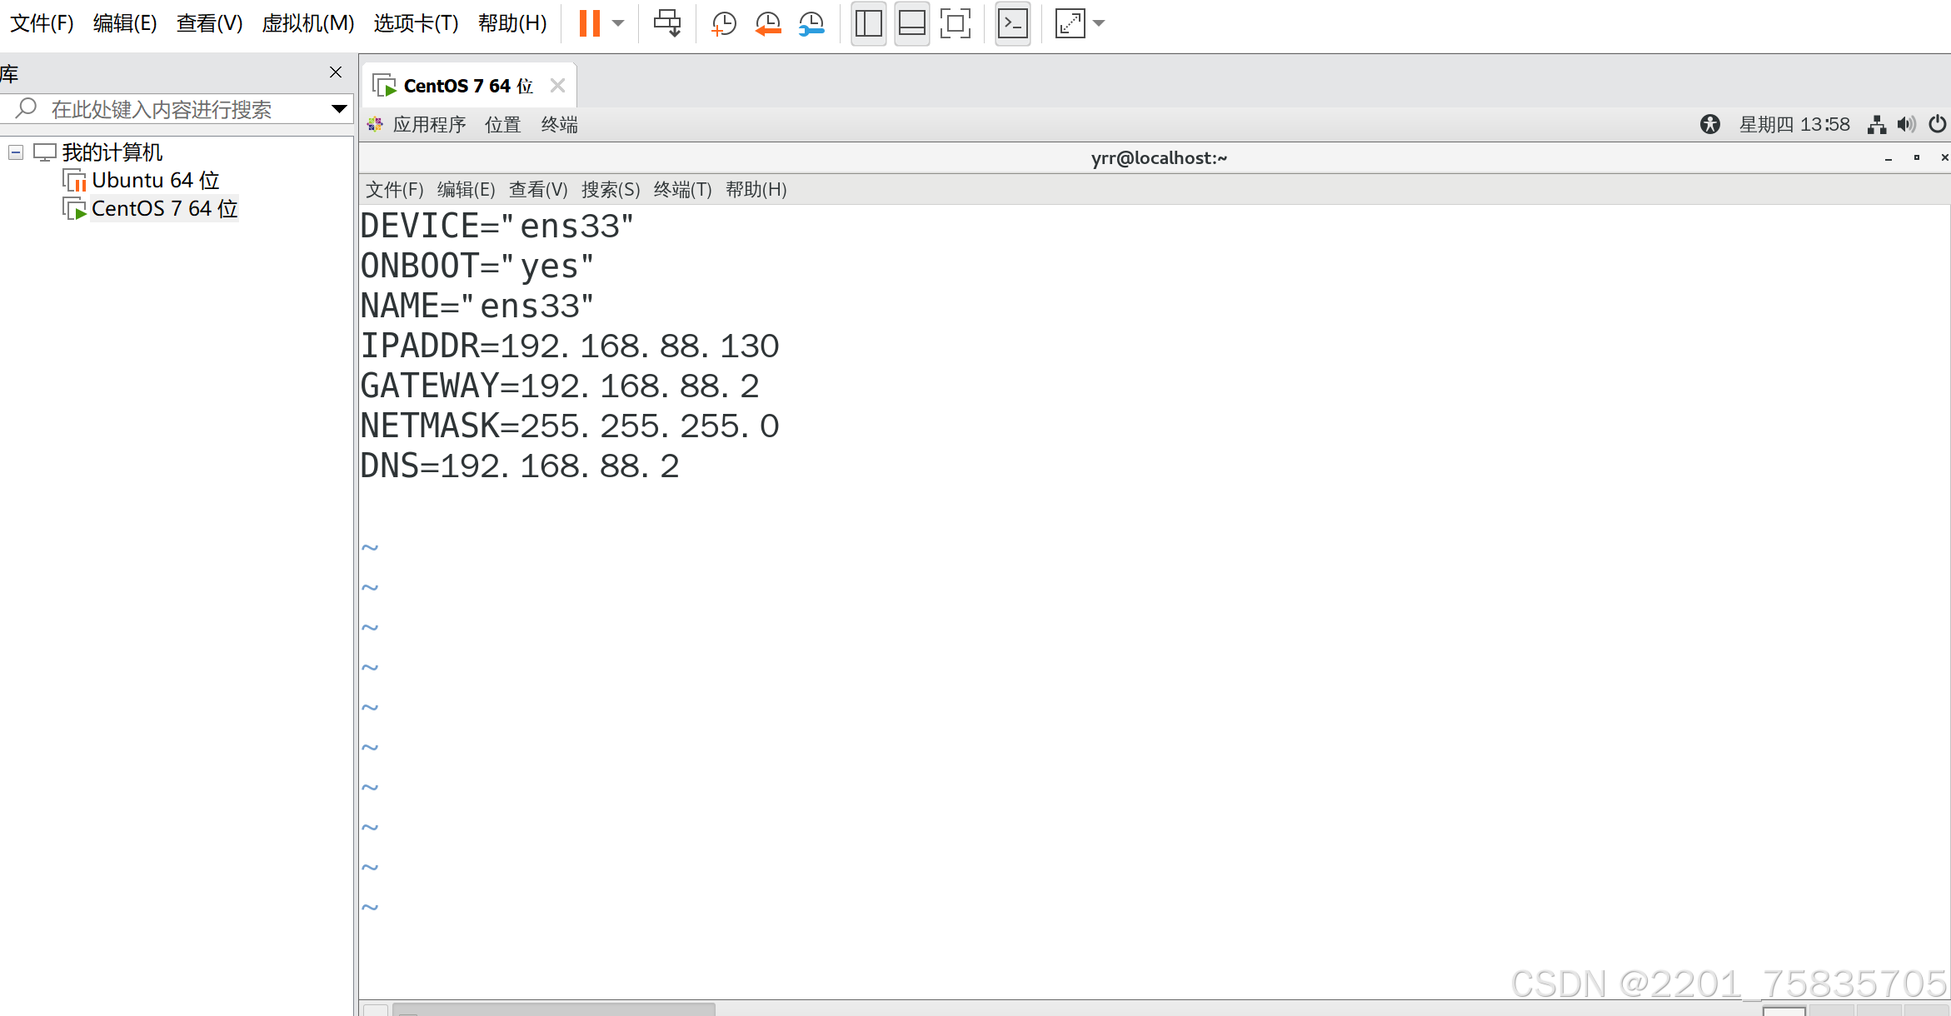Click the network status icon in GNOME panel
This screenshot has width=1951, height=1016.
click(x=1876, y=124)
